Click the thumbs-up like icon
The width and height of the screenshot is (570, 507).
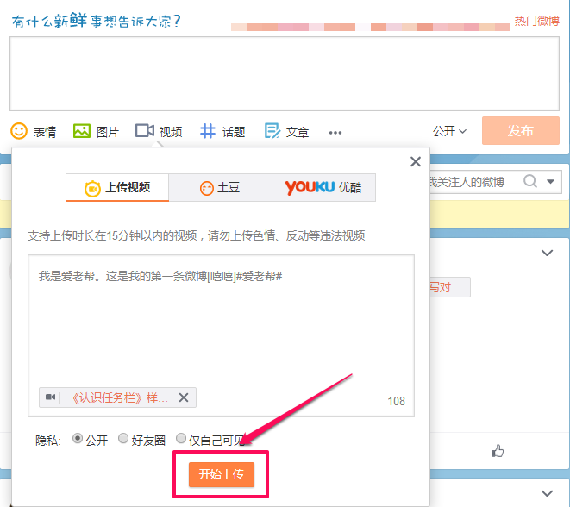pos(498,450)
